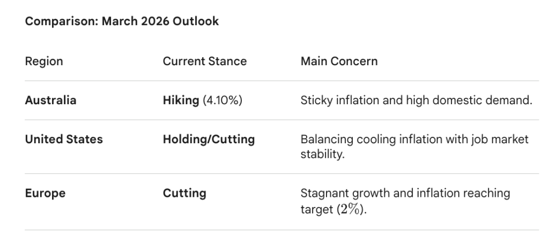Select the Current Stance column header
Viewport: 549px width, 247px height.
tap(204, 61)
